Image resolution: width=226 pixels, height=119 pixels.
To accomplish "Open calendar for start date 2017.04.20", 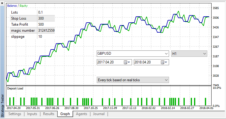I will [127, 62].
